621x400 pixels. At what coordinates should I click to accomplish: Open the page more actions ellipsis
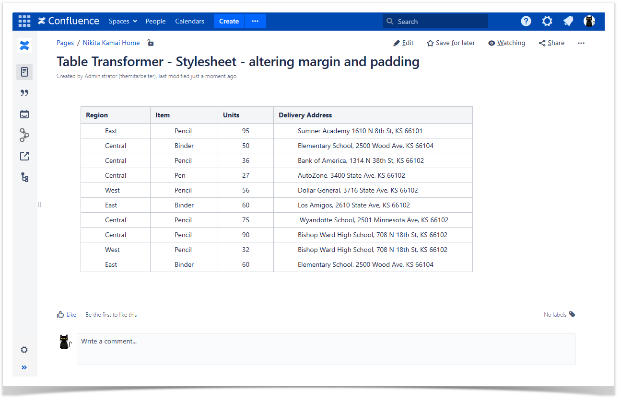581,43
